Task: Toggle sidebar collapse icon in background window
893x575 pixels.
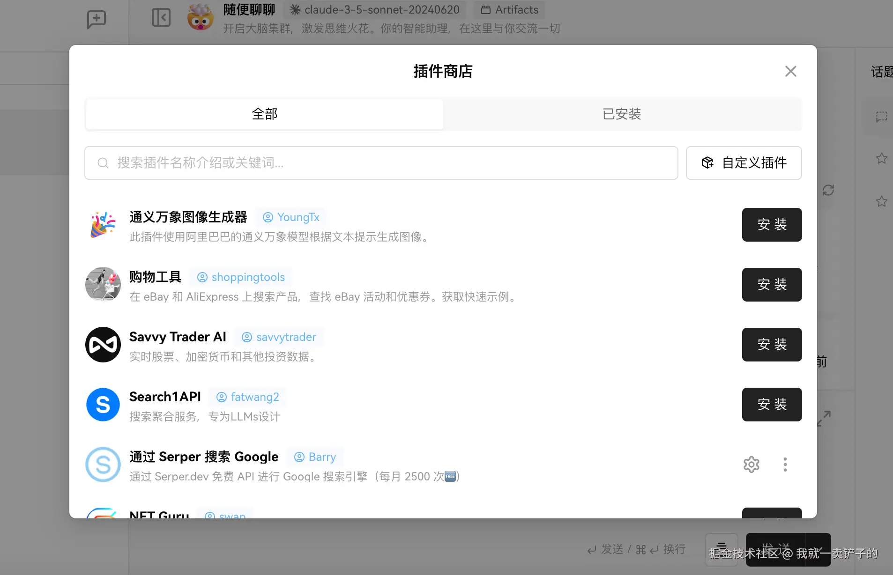Action: [161, 18]
